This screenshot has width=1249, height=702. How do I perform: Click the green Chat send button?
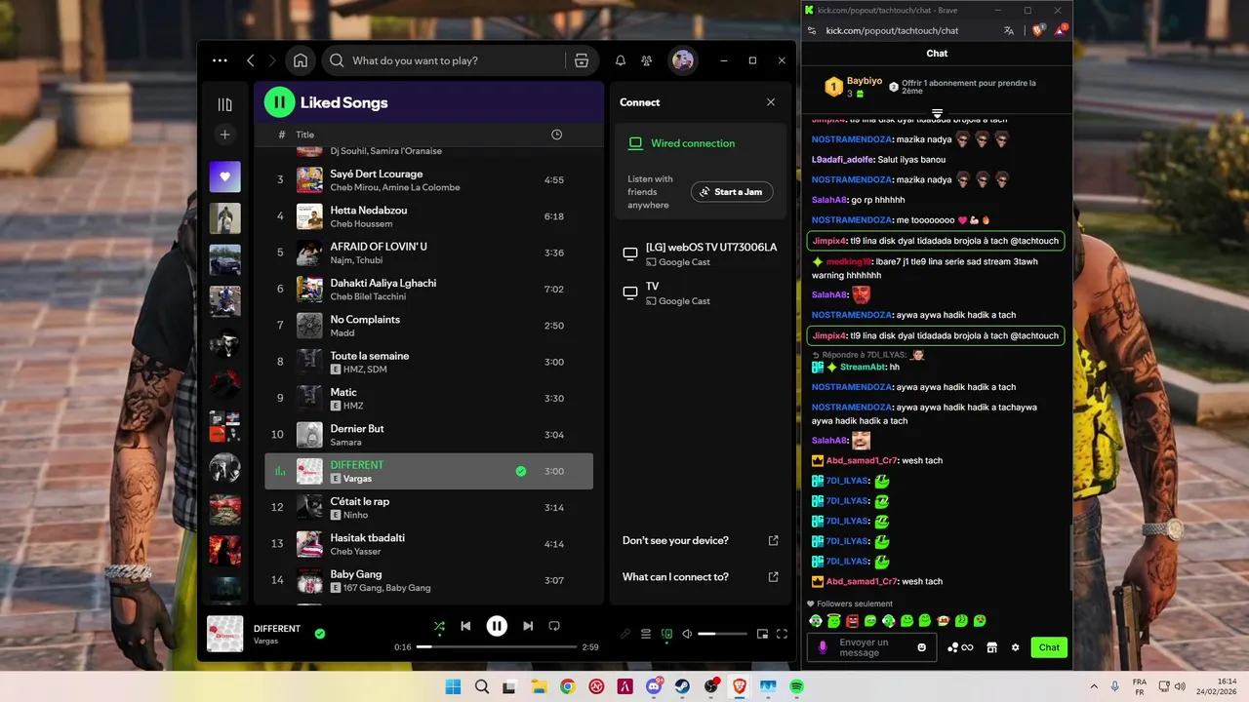tap(1049, 647)
